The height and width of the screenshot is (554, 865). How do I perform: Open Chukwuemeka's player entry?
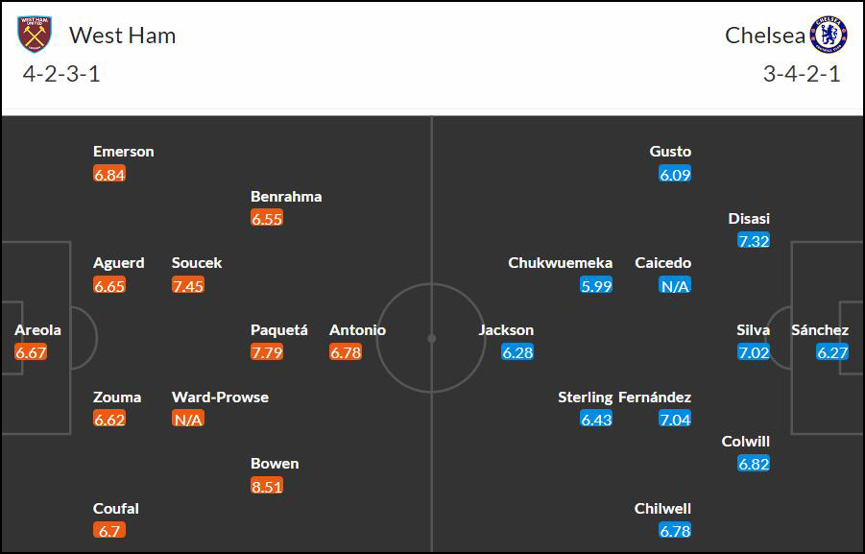[x=560, y=263]
